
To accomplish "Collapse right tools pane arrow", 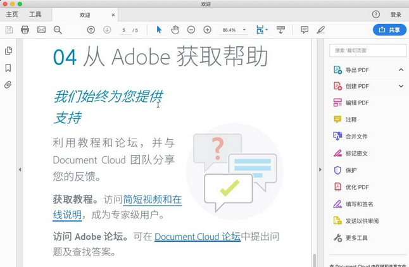I will pyautogui.click(x=320, y=170).
